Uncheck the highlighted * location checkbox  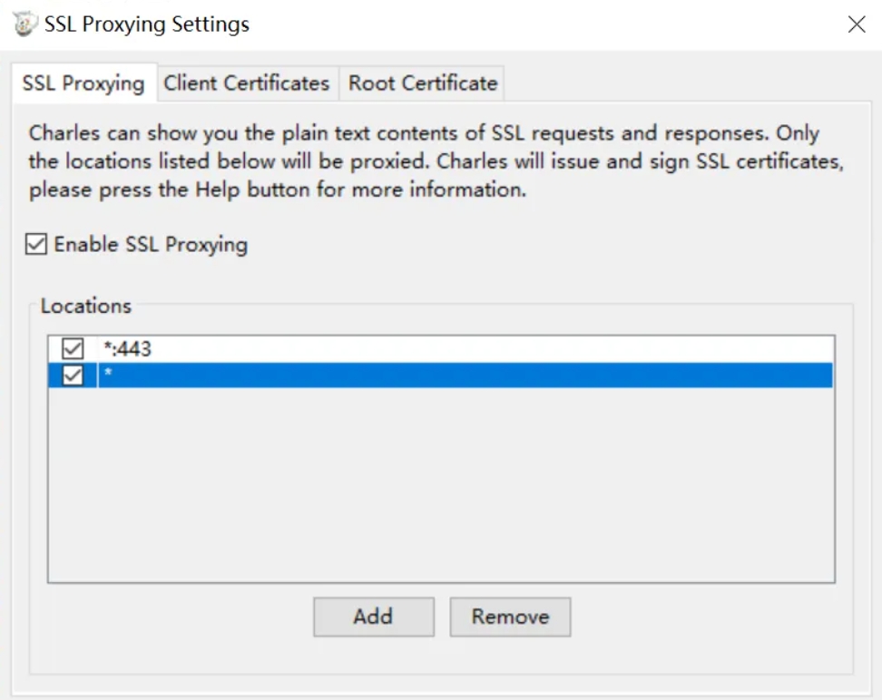point(73,375)
